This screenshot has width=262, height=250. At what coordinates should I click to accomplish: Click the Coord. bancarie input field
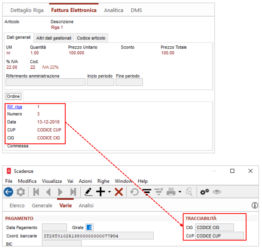97,236
